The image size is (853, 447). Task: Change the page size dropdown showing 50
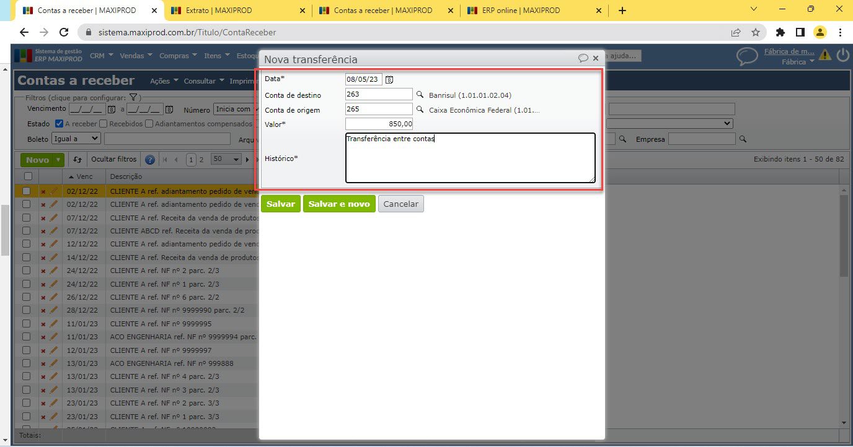(x=226, y=160)
